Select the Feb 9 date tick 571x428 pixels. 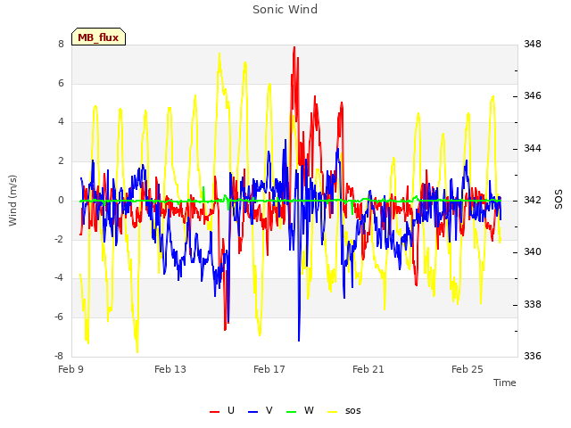click(71, 369)
